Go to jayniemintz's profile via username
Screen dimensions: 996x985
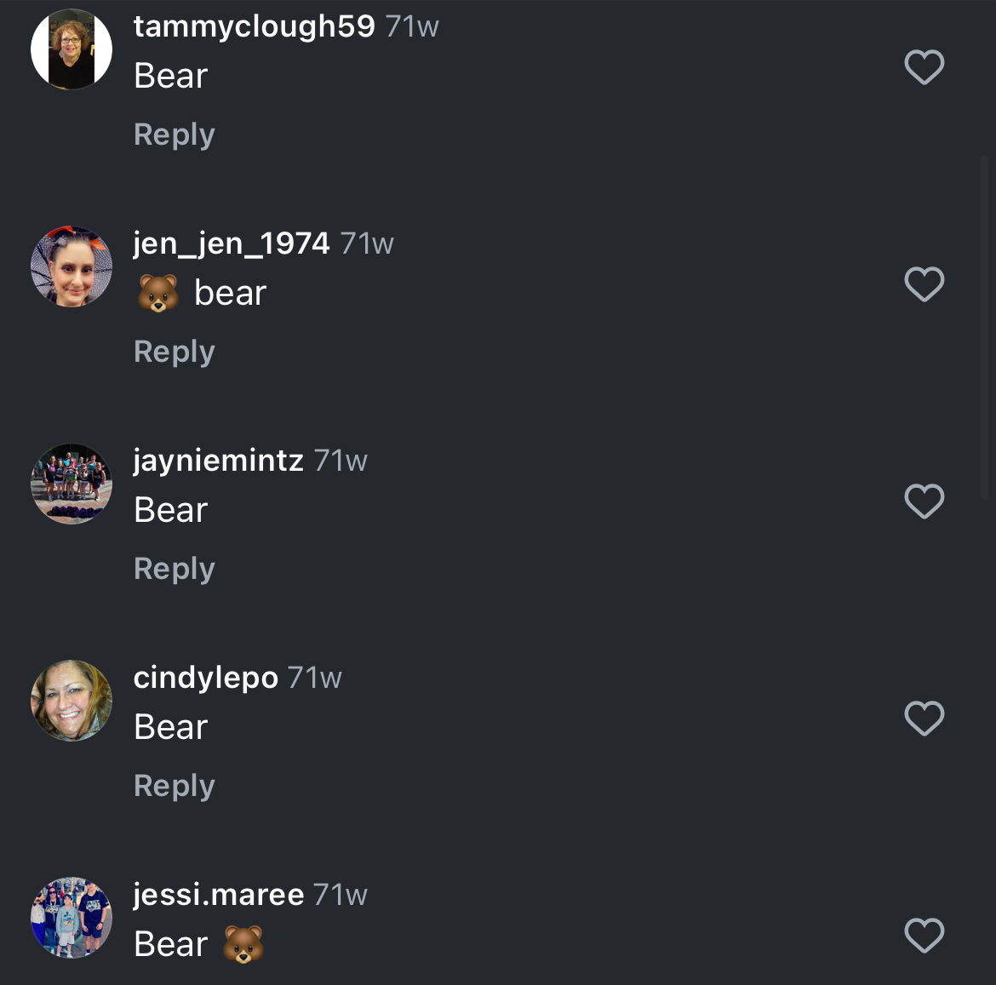pos(218,461)
